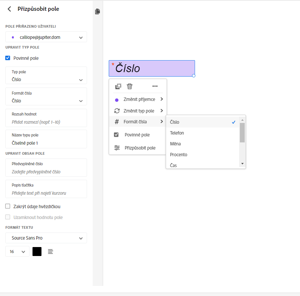Click the pages icon in the side strip

(x=98, y=12)
